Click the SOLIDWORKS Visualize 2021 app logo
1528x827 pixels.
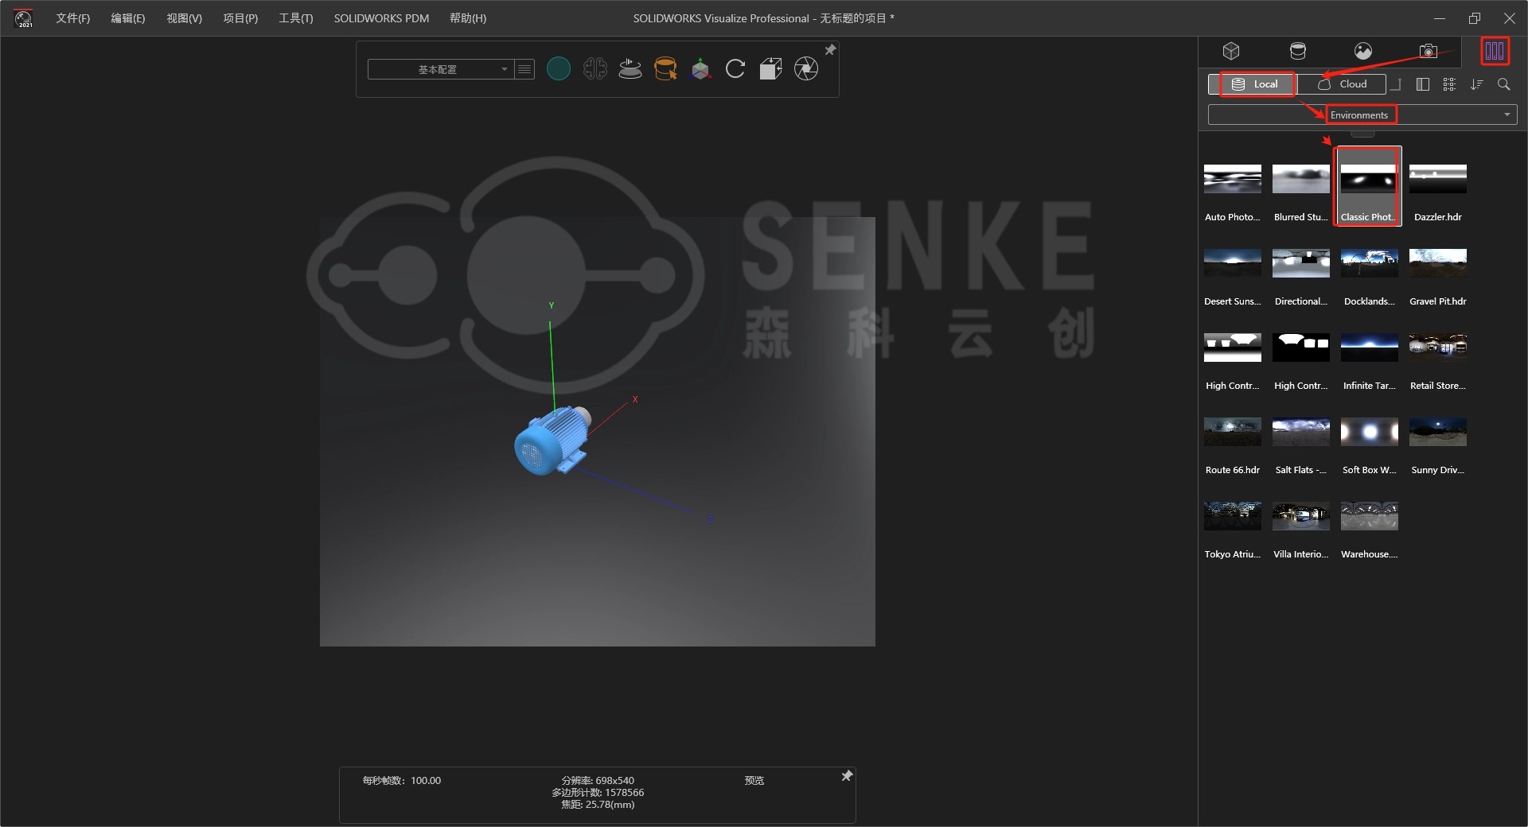(x=24, y=18)
